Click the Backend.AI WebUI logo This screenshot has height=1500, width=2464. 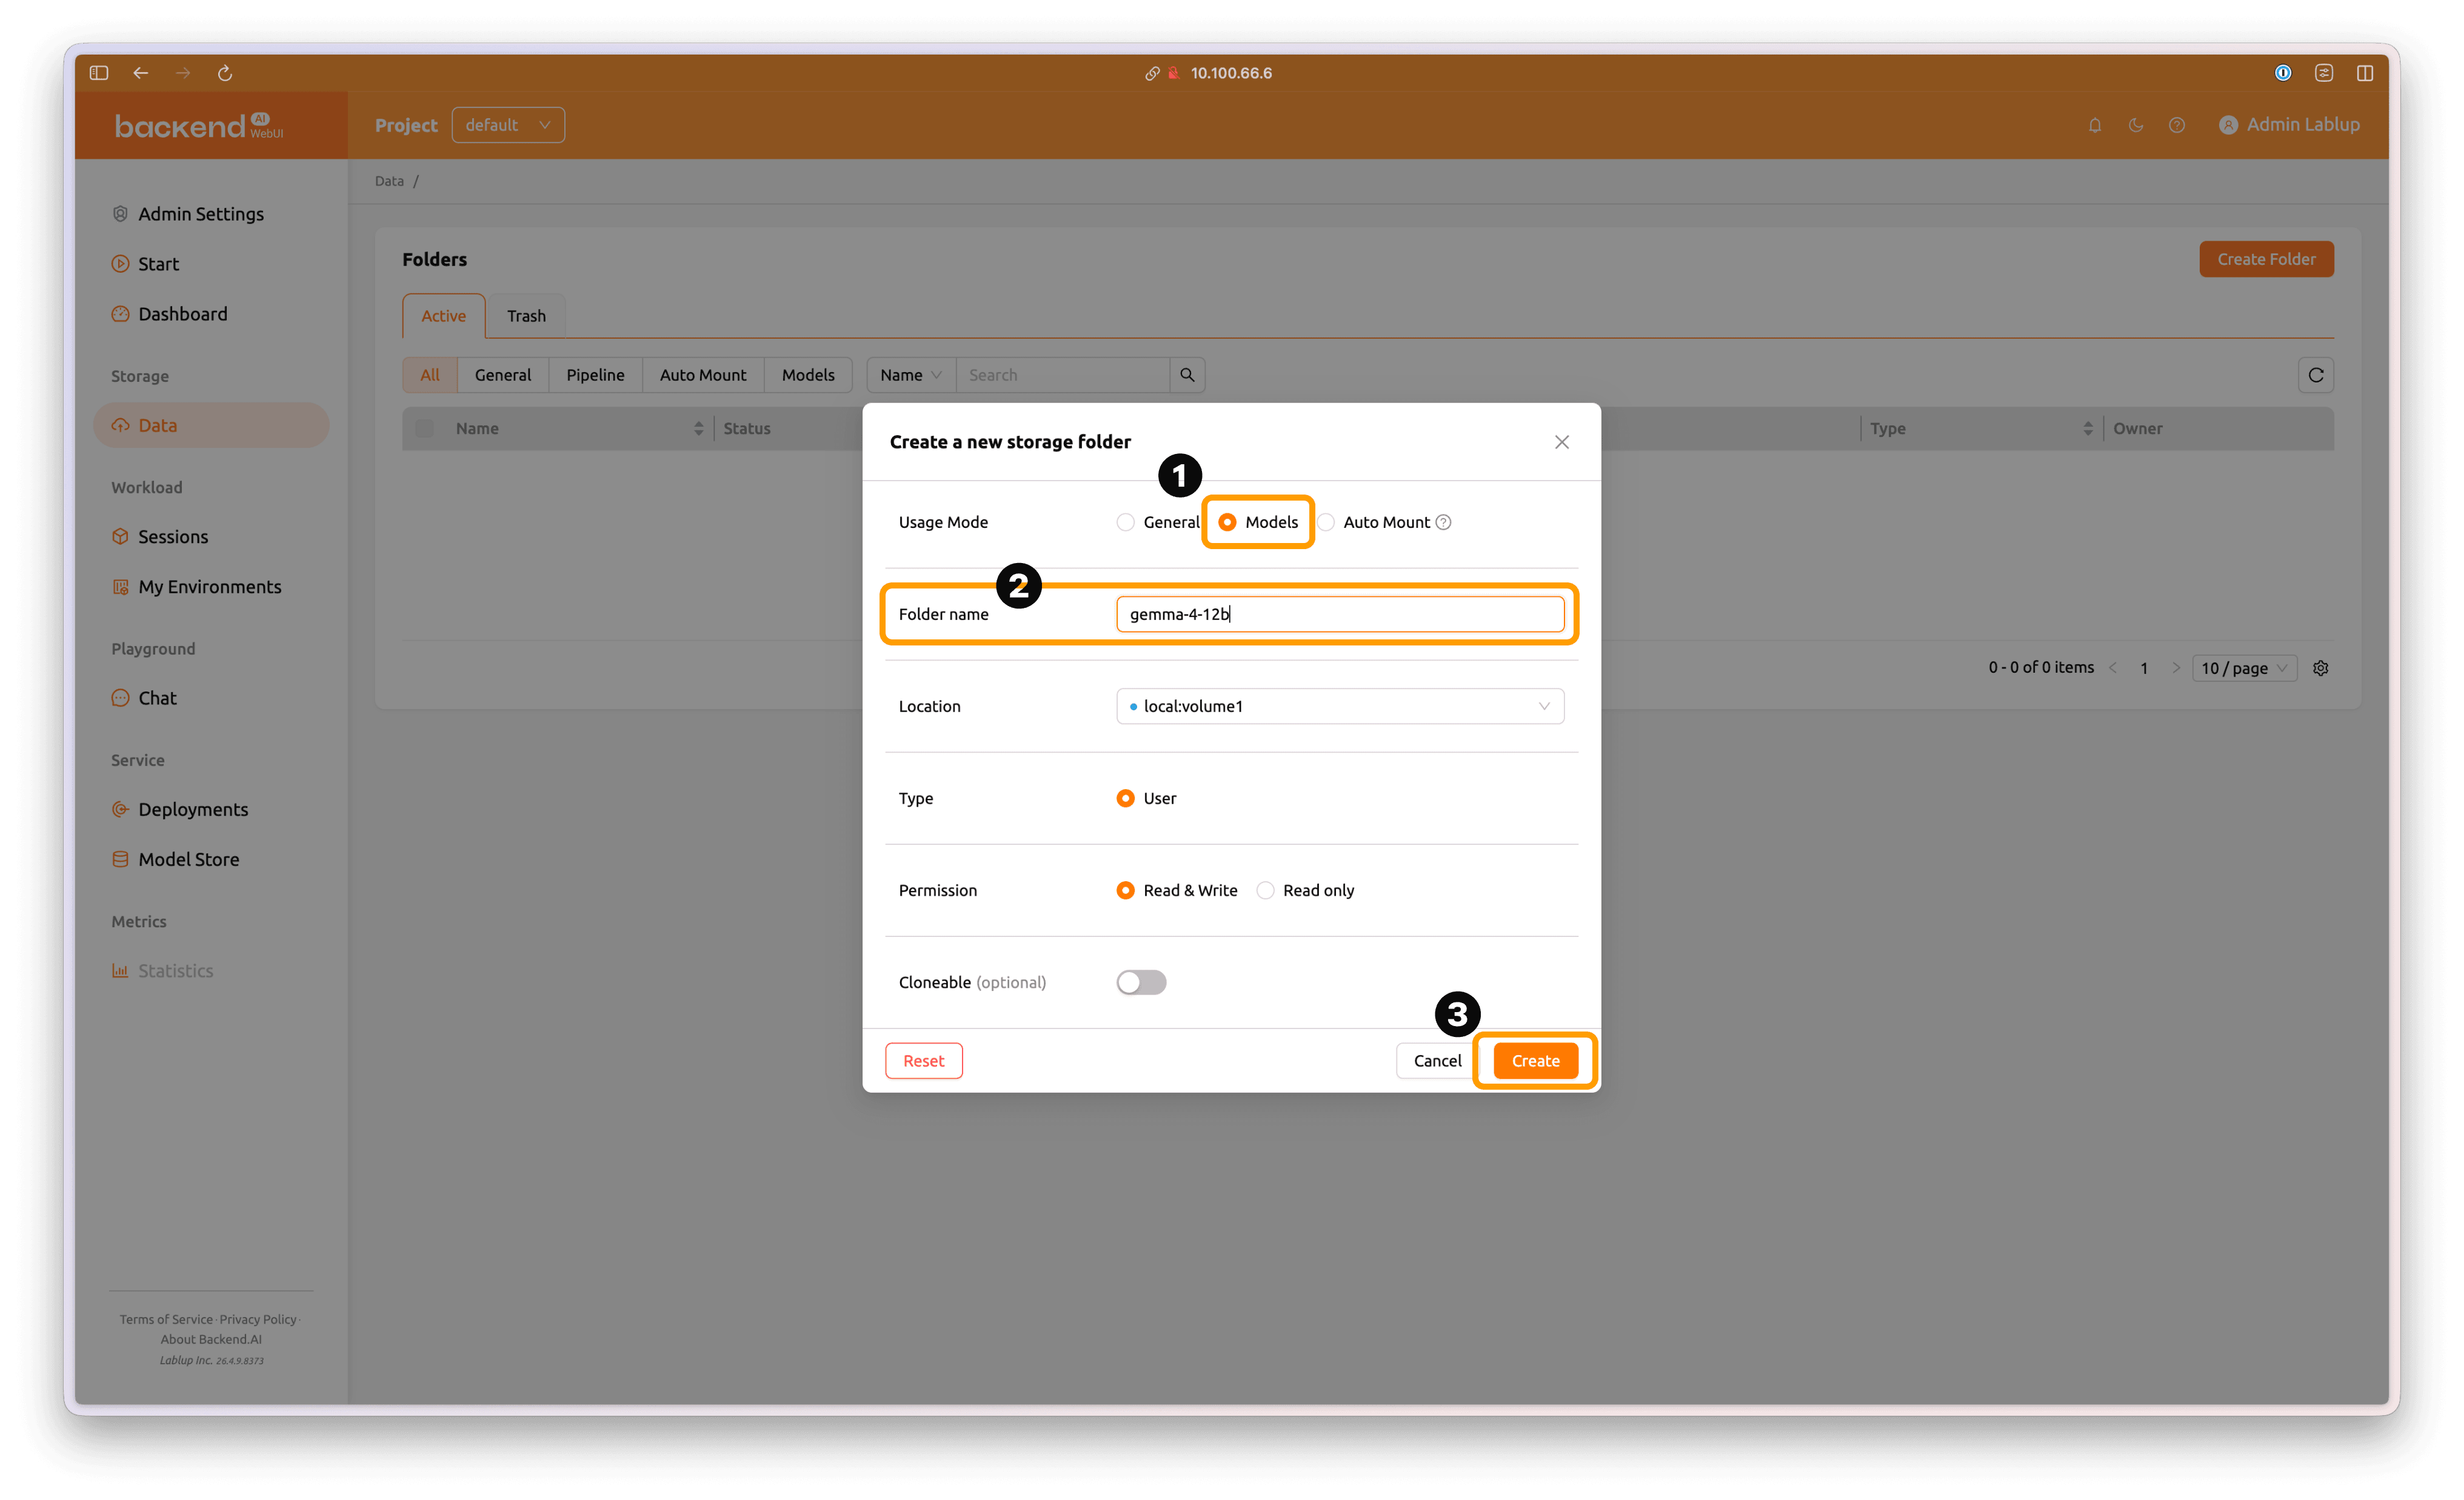199,125
